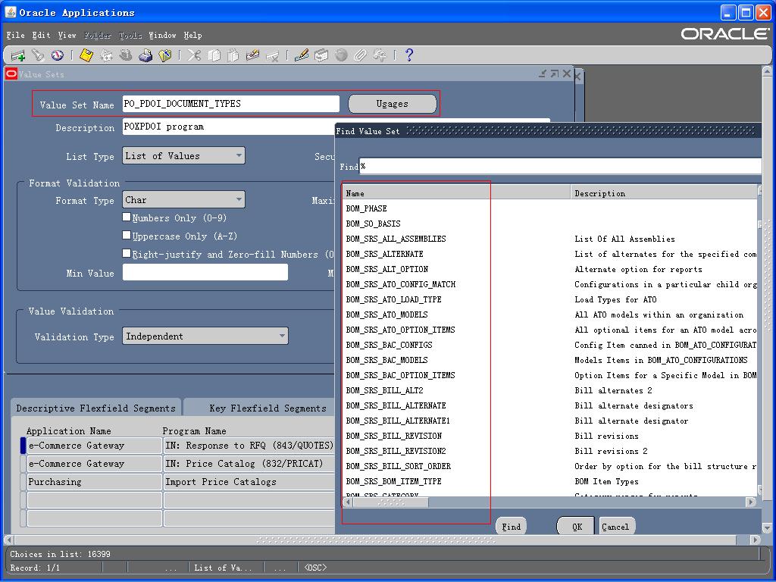776x582 pixels.
Task: Click the red Oracle icon of Value Sets window
Action: coord(11,74)
